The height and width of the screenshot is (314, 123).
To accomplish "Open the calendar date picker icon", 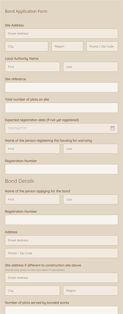I will point(112,128).
